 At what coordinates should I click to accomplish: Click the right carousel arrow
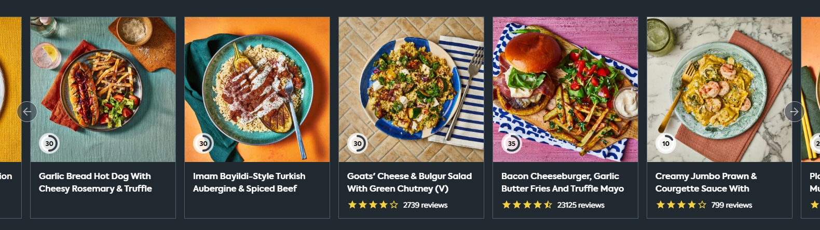click(794, 112)
